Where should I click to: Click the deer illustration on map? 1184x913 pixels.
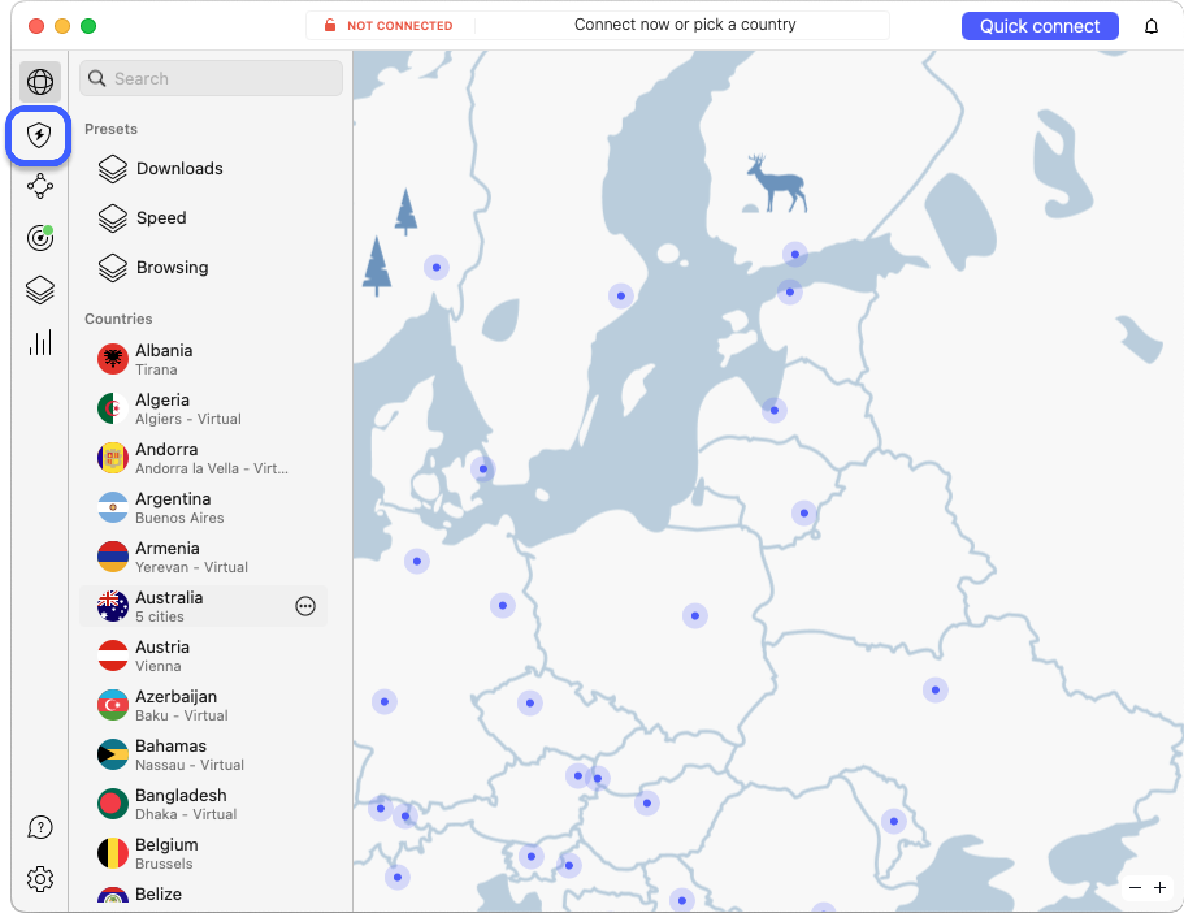click(775, 184)
